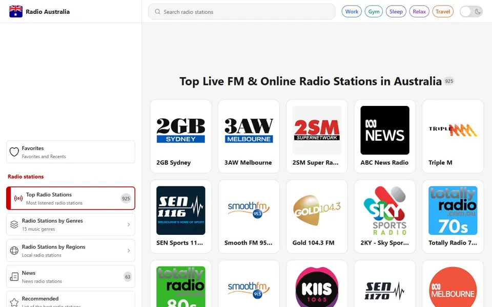492x307 pixels.
Task: Open the Totally Radio 70s logo
Action: [x=453, y=210]
